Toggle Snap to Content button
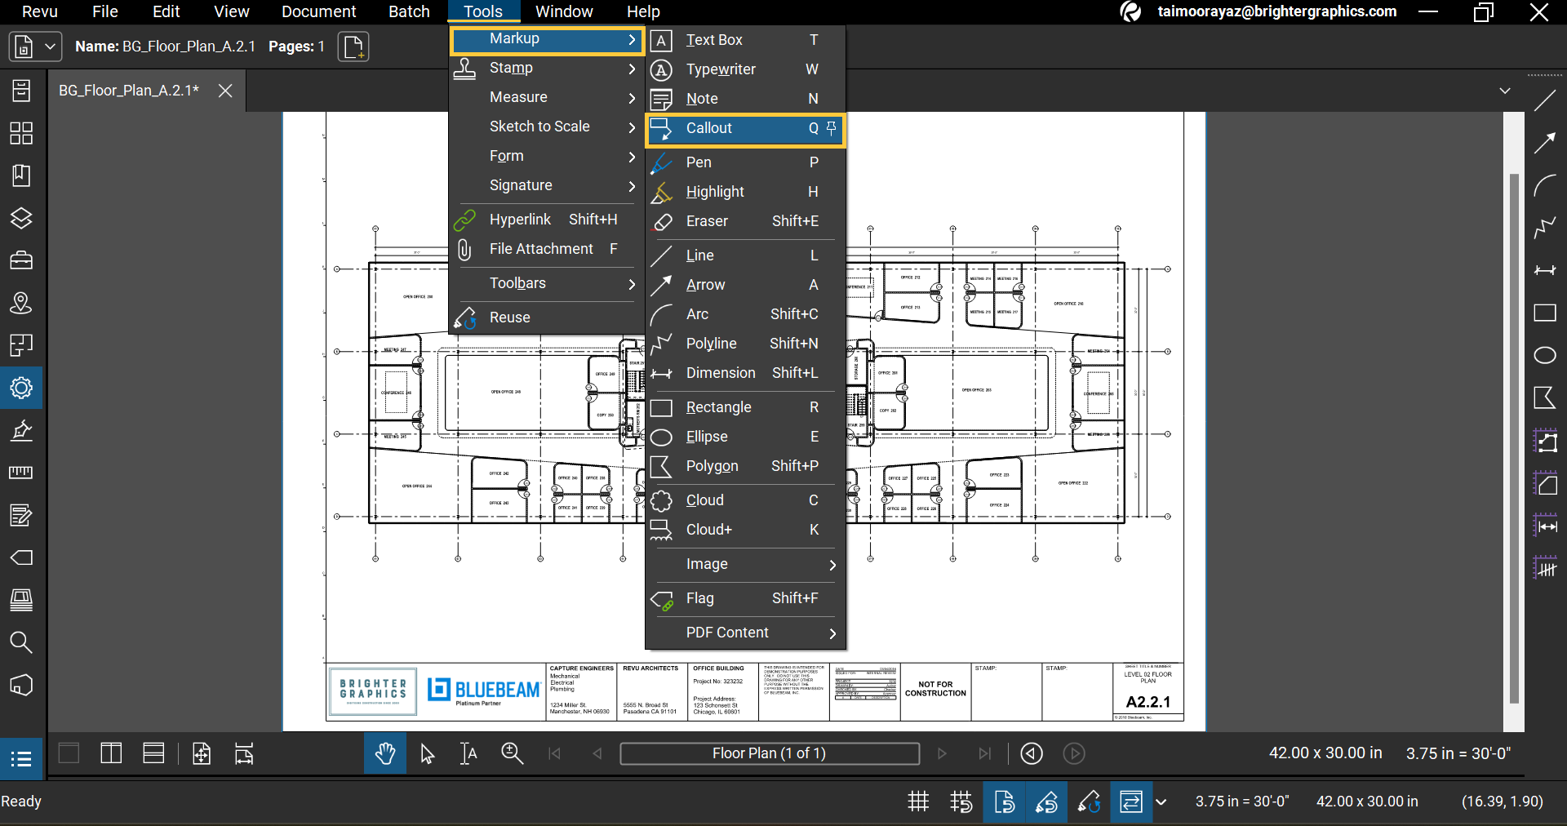The width and height of the screenshot is (1567, 826). pyautogui.click(x=1004, y=802)
